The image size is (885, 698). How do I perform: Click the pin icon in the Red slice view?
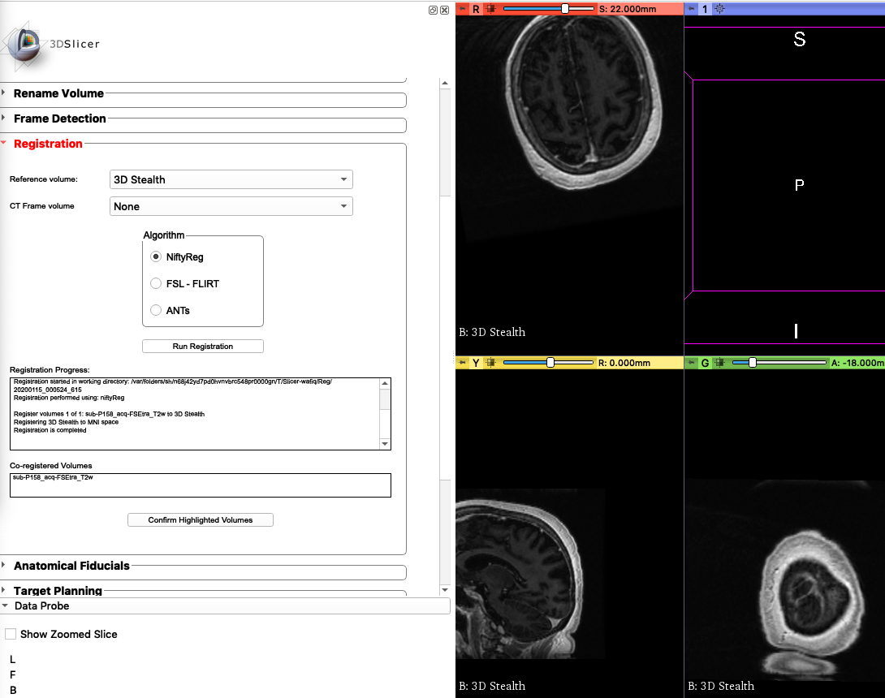[463, 9]
